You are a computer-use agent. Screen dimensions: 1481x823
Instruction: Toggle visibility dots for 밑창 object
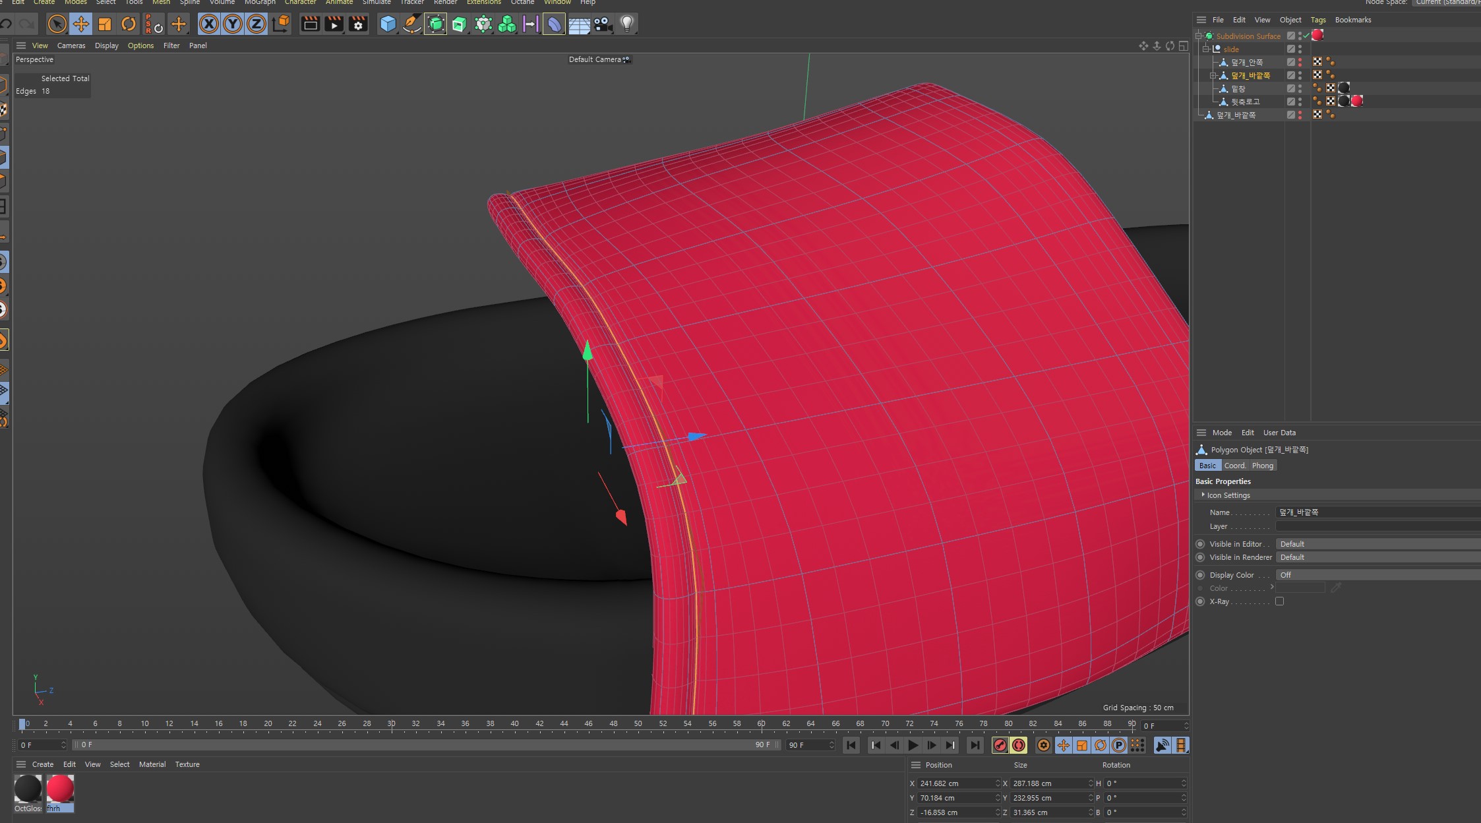click(x=1300, y=88)
